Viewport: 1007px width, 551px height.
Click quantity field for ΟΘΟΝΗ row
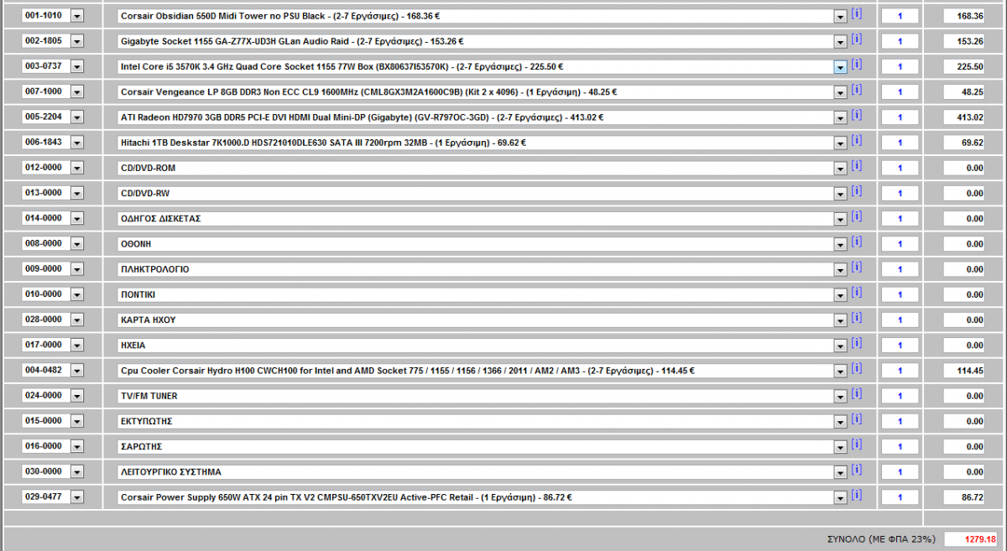pyautogui.click(x=900, y=244)
